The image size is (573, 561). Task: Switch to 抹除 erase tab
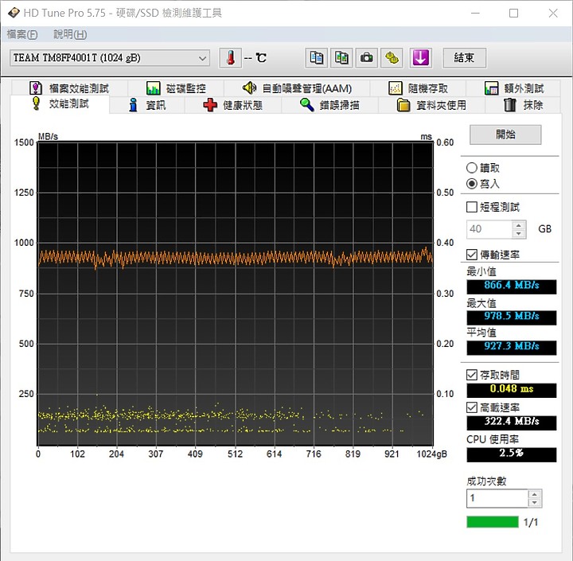524,105
